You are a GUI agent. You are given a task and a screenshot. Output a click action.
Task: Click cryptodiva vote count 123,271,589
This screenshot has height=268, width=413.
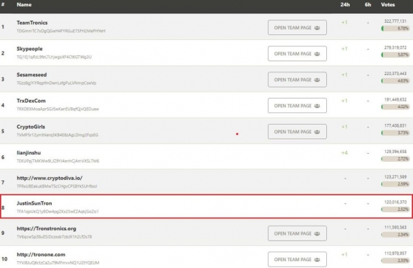coord(395,177)
